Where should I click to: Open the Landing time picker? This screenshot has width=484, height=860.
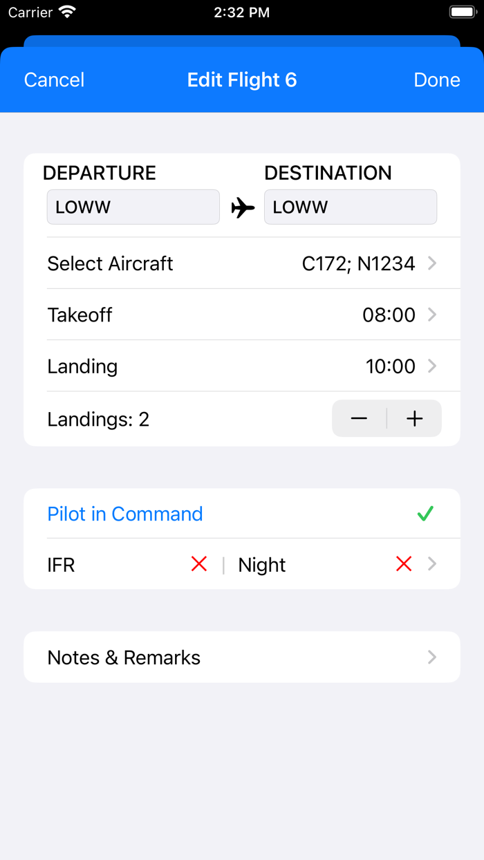pos(242,366)
